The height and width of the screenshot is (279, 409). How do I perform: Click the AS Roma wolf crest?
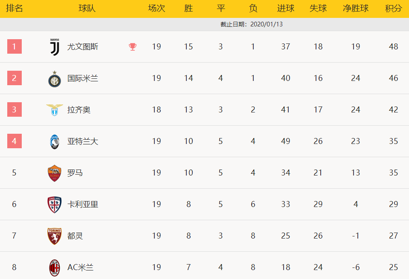(x=55, y=173)
